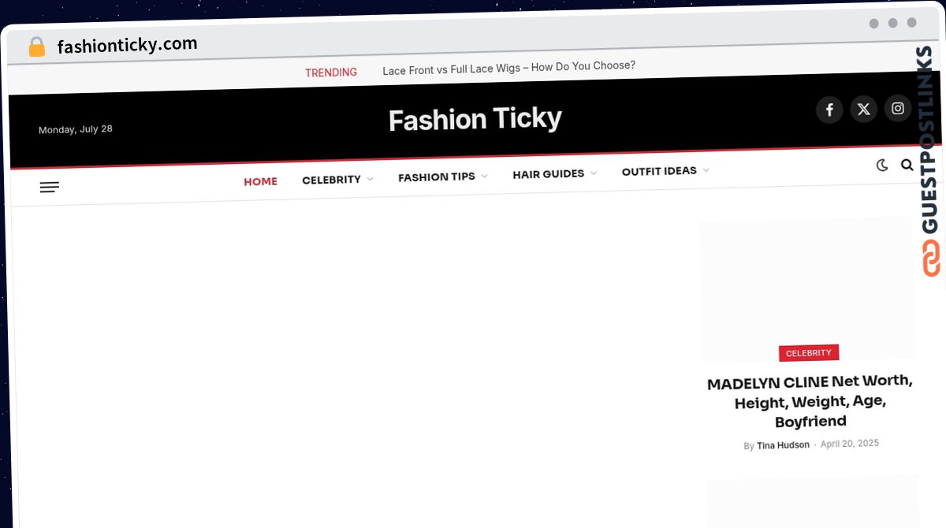Click the red Celebrity category badge
The height and width of the screenshot is (528, 946).
tap(809, 353)
